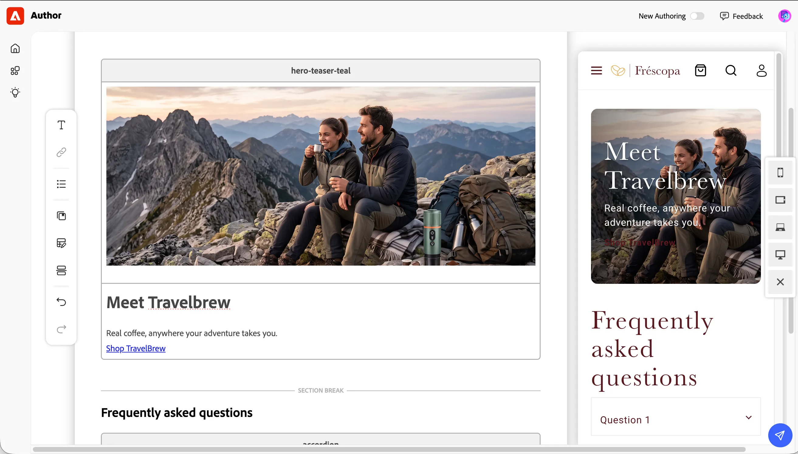Switch preview to tablet view

780,200
